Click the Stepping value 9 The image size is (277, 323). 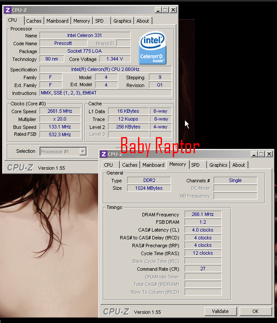tap(160, 77)
